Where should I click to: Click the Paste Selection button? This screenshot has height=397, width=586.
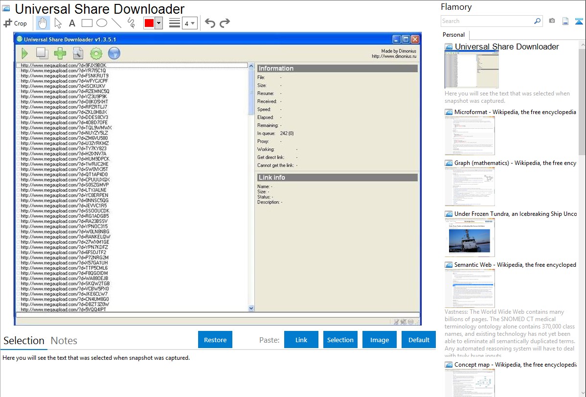click(340, 340)
